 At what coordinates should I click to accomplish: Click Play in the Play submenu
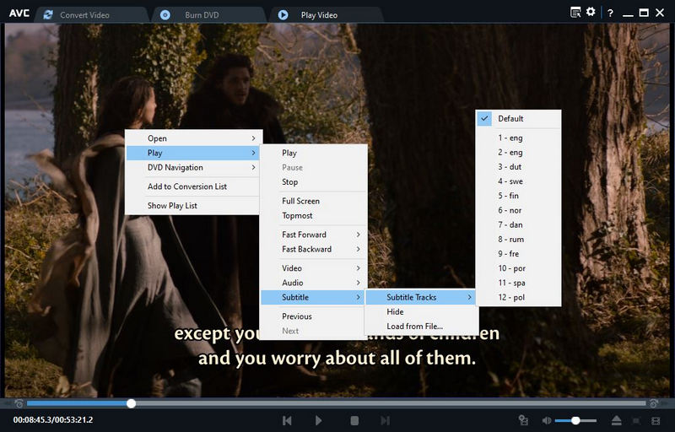(x=313, y=153)
